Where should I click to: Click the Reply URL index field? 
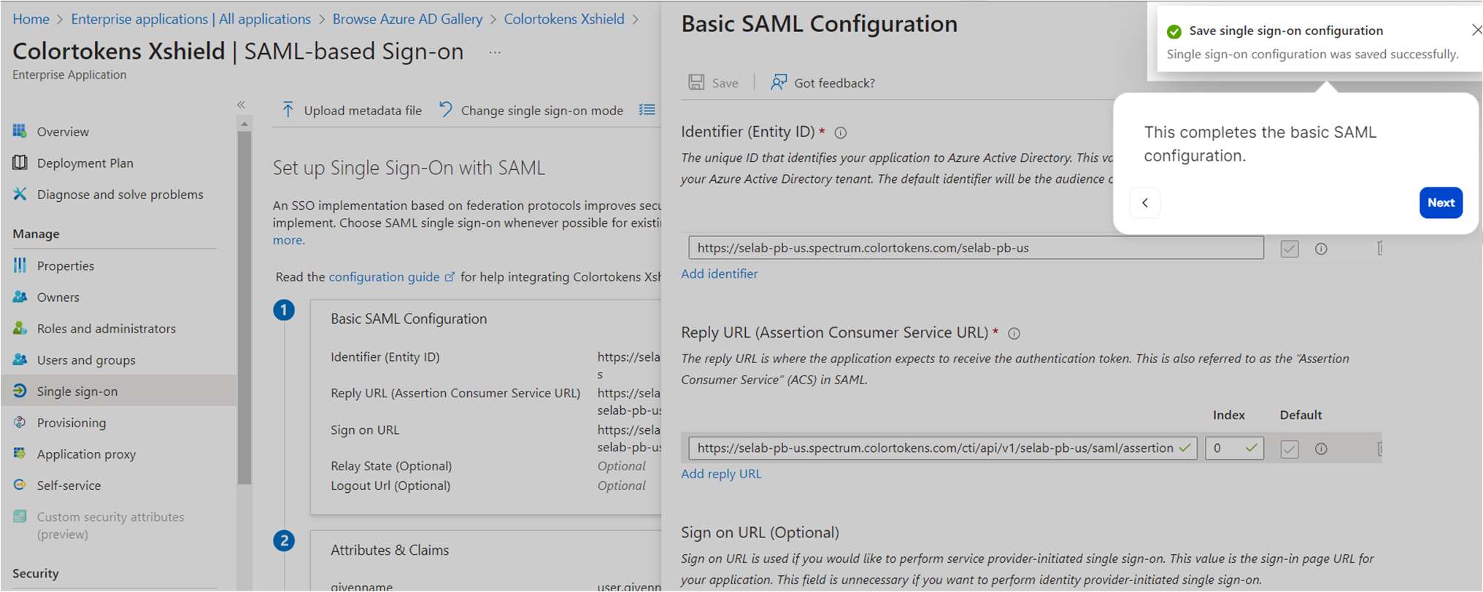pyautogui.click(x=1226, y=448)
